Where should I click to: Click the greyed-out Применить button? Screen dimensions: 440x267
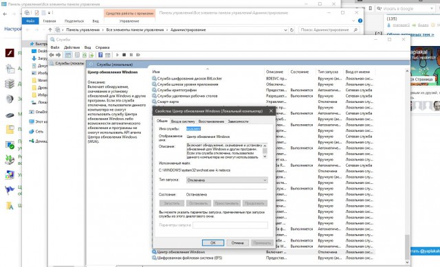[x=262, y=243]
